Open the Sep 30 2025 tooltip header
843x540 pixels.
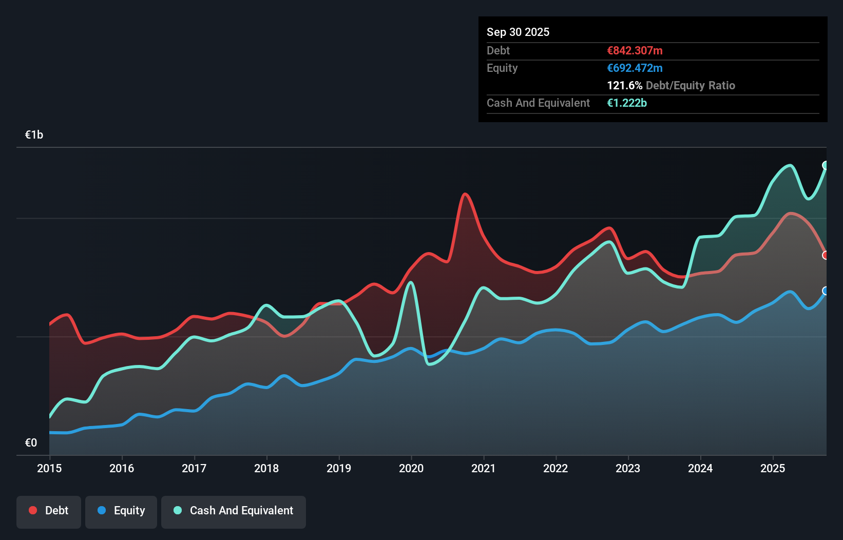click(x=518, y=32)
